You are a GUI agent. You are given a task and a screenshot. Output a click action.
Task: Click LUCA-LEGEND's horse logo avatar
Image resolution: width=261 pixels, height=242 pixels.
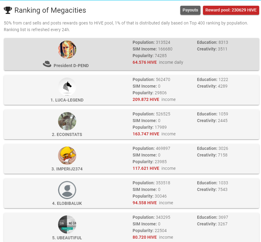[67, 86]
